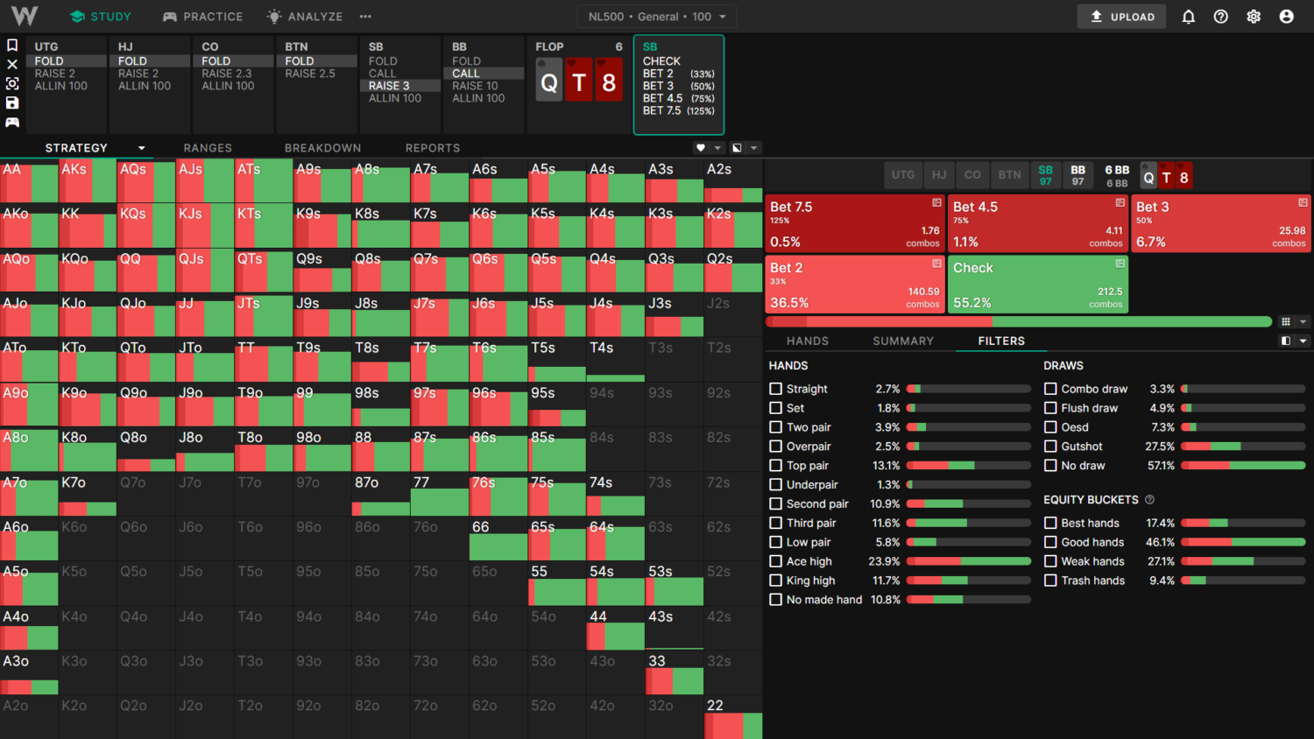
Task: Open the help question mark icon
Action: pyautogui.click(x=1220, y=17)
